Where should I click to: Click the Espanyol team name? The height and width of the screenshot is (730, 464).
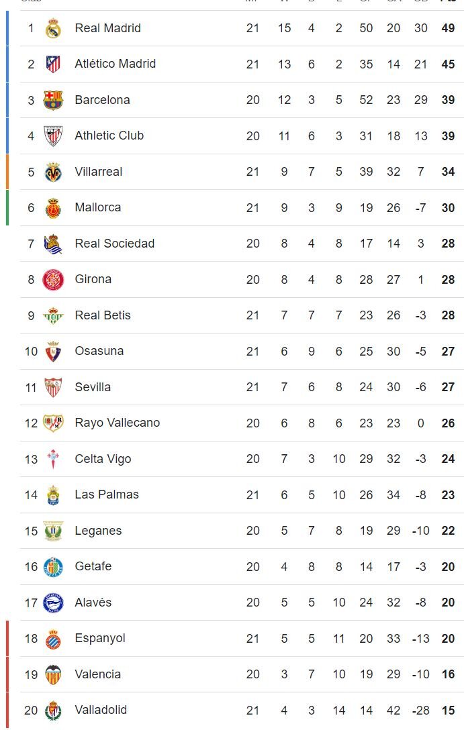click(x=100, y=638)
